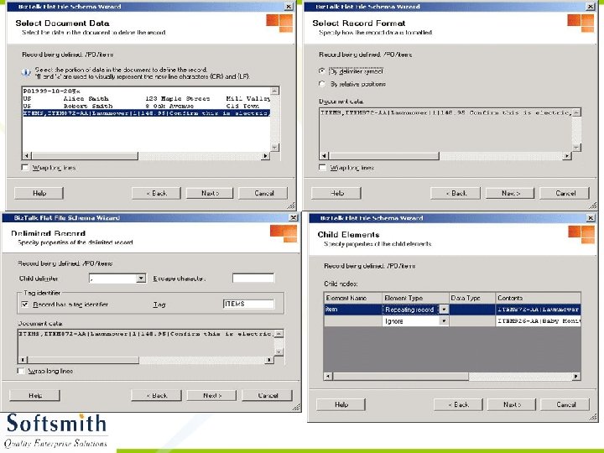Click Help in Select Document Data wizard
604x453 pixels.
click(39, 193)
